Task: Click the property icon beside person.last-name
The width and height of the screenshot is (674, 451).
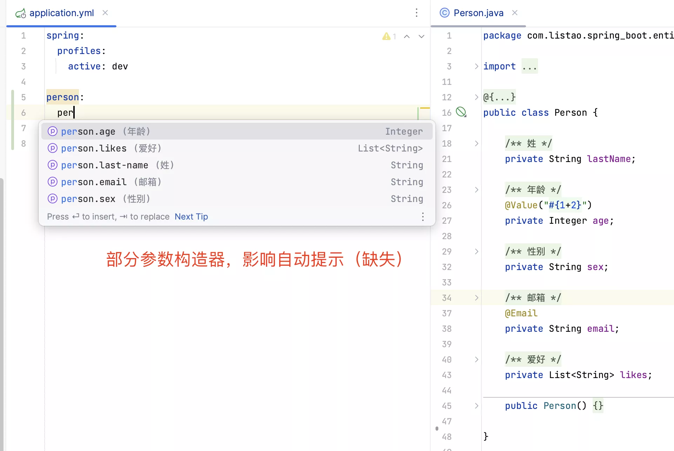Action: click(x=52, y=165)
